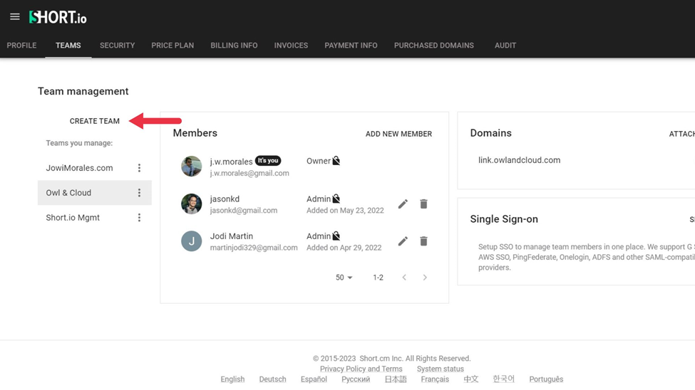Open Privacy Policy and Terms link
Image resolution: width=695 pixels, height=390 pixels.
361,369
